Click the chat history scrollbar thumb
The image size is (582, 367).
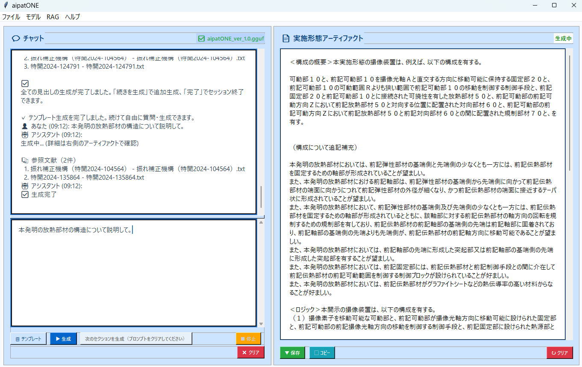click(x=261, y=197)
